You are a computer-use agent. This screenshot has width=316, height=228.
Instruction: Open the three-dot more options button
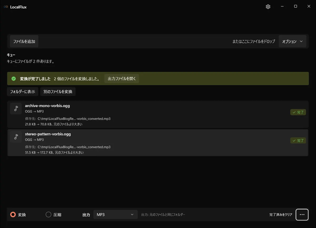(x=302, y=215)
